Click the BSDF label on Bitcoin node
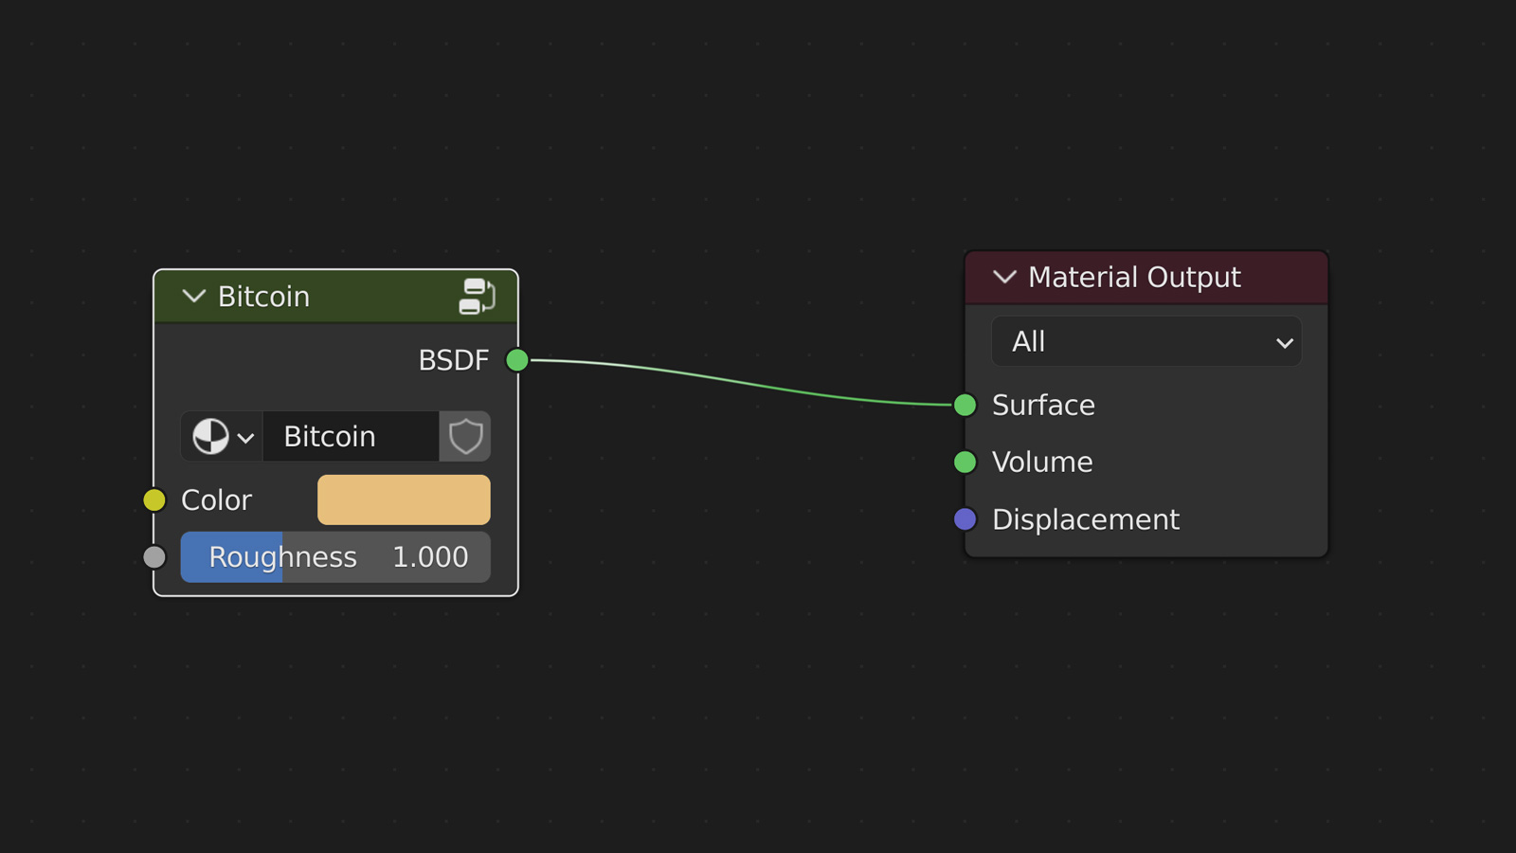Viewport: 1516px width, 853px height. [x=453, y=360]
